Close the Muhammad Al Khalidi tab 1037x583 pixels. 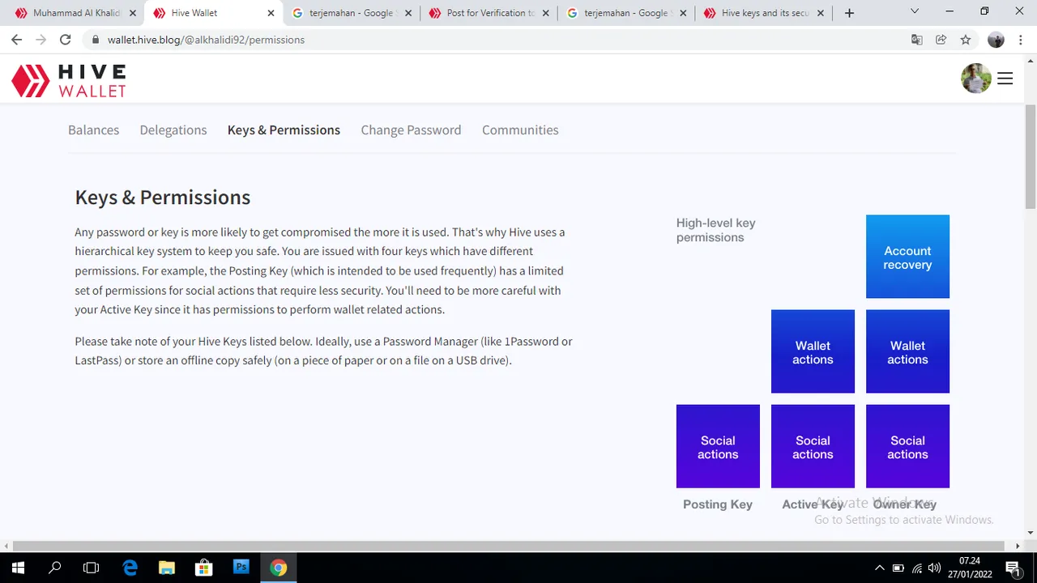tap(133, 13)
